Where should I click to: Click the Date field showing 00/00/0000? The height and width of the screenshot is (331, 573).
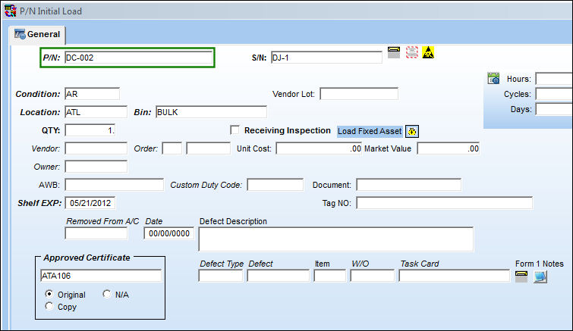168,233
